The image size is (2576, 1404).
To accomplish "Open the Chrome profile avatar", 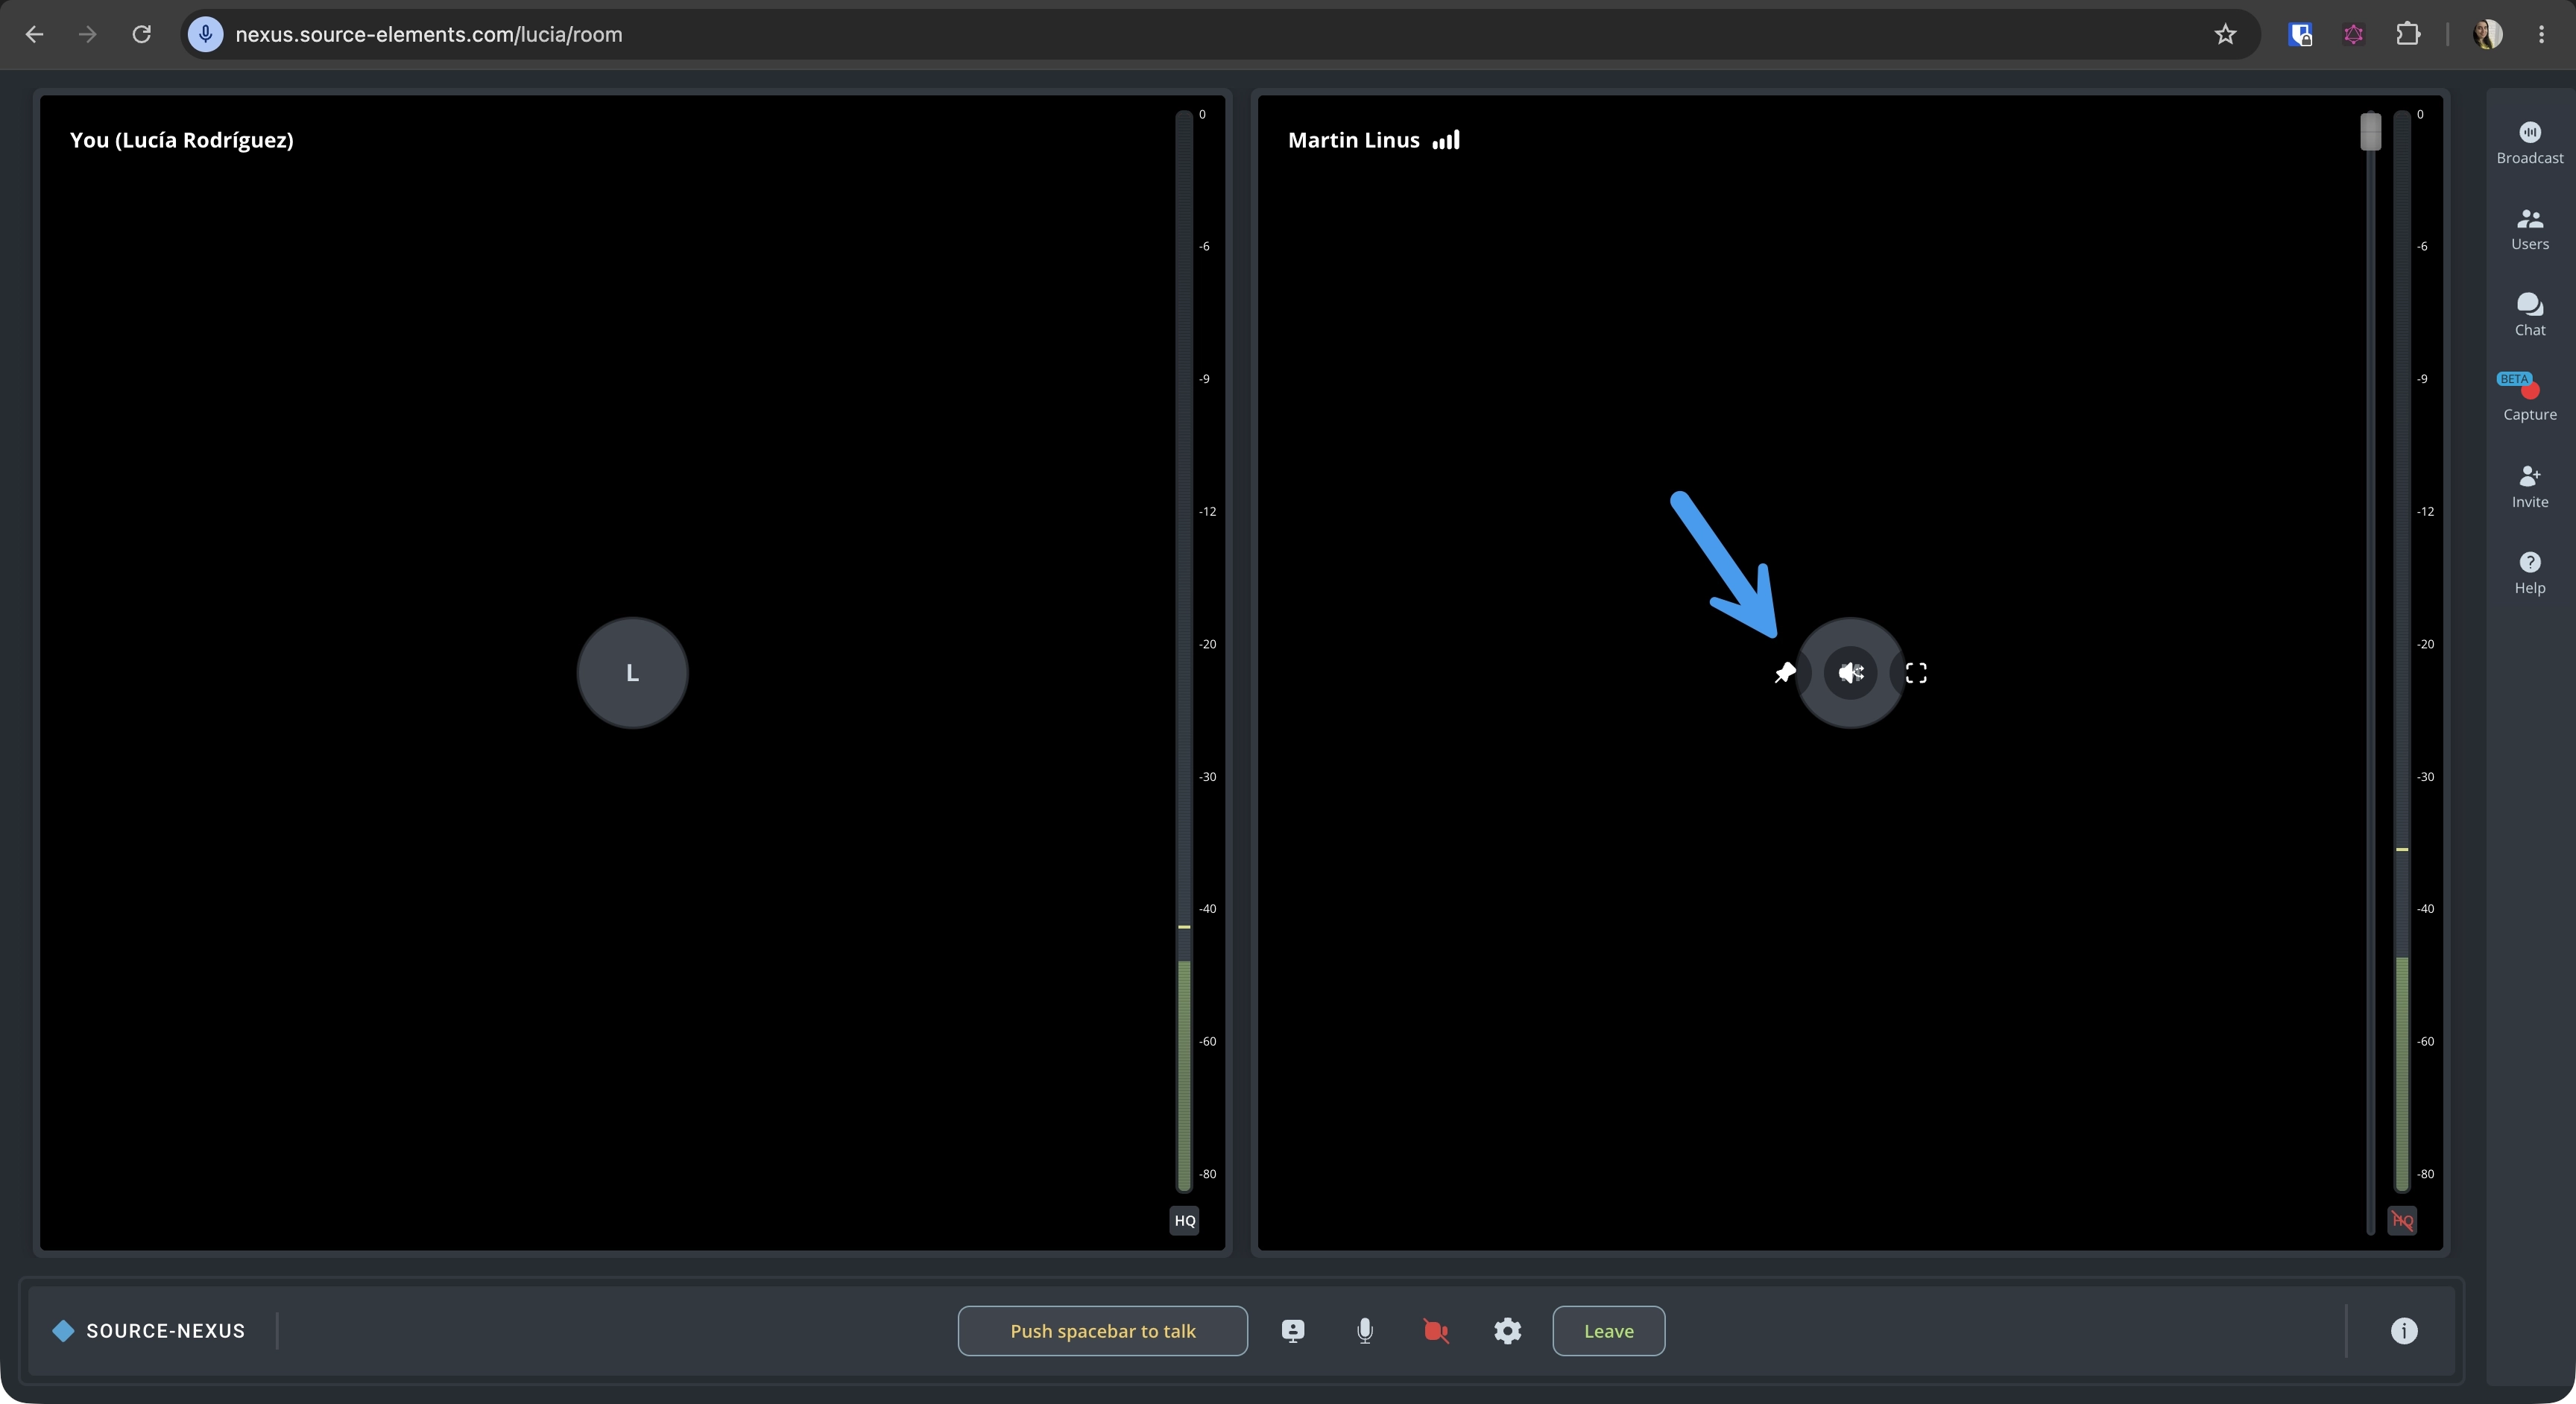I will click(2487, 34).
